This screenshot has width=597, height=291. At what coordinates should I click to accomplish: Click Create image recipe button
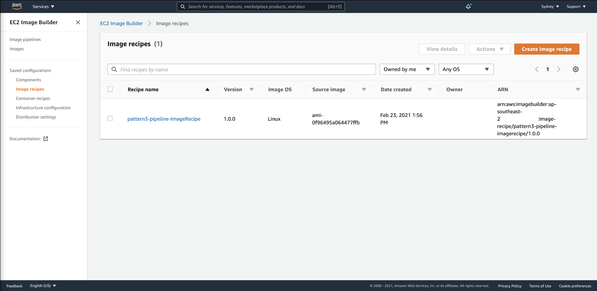click(547, 49)
